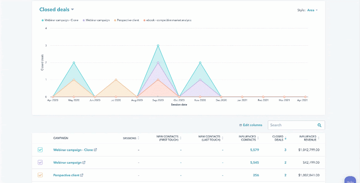Open the Style Area dropdown
Image resolution: width=360 pixels, height=183 pixels.
point(312,10)
